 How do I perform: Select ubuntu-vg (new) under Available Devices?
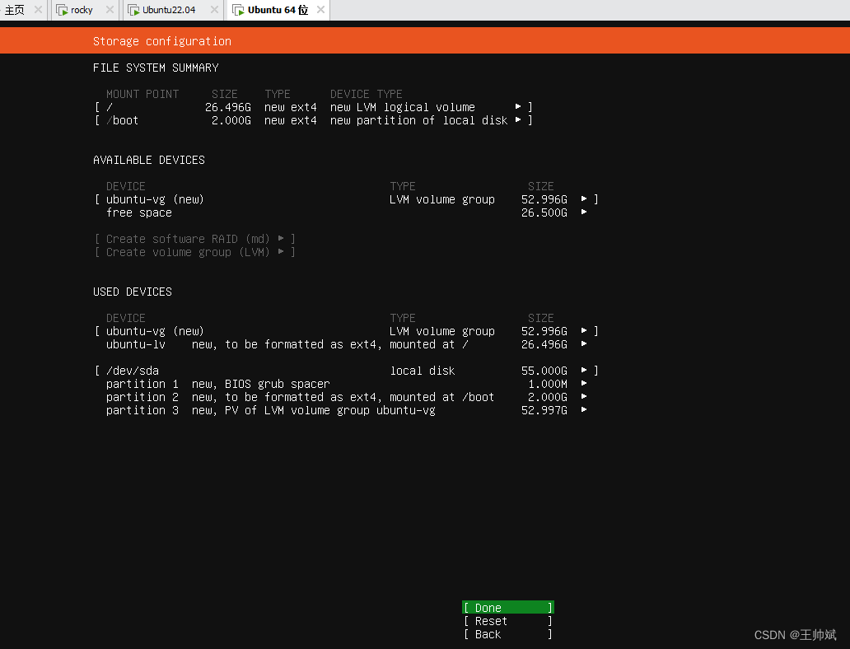tap(347, 199)
